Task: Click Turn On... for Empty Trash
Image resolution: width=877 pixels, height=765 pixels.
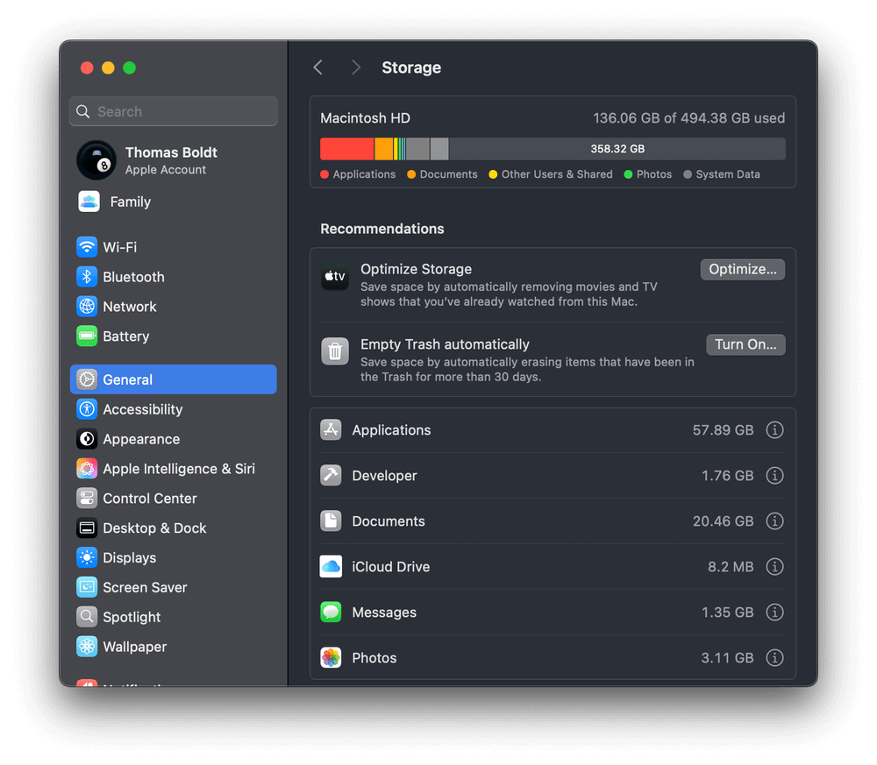Action: (x=745, y=344)
